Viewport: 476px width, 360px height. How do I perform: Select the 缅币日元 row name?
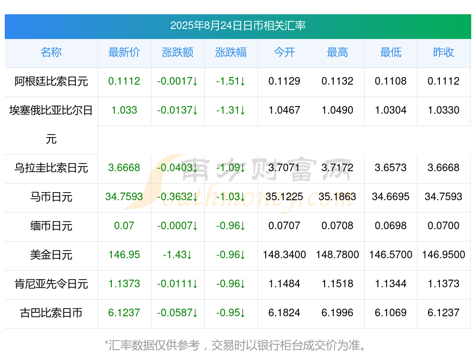tap(51, 226)
